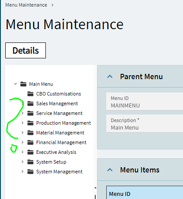183x199 pixels.
Task: Click the System Management folder icon
Action: (30, 172)
